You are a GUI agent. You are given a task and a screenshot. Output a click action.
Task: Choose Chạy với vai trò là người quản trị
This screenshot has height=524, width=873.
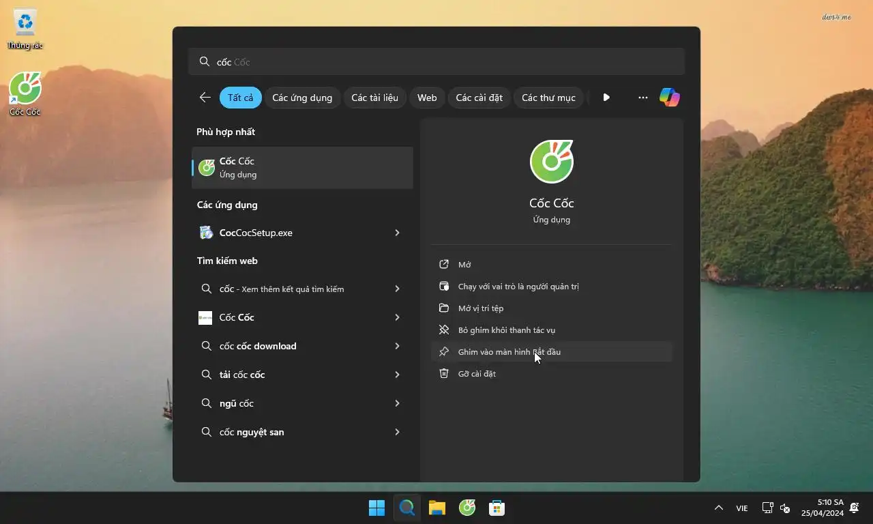551,287
